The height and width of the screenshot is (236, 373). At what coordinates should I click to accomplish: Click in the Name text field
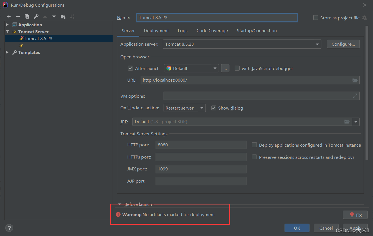[x=217, y=17]
